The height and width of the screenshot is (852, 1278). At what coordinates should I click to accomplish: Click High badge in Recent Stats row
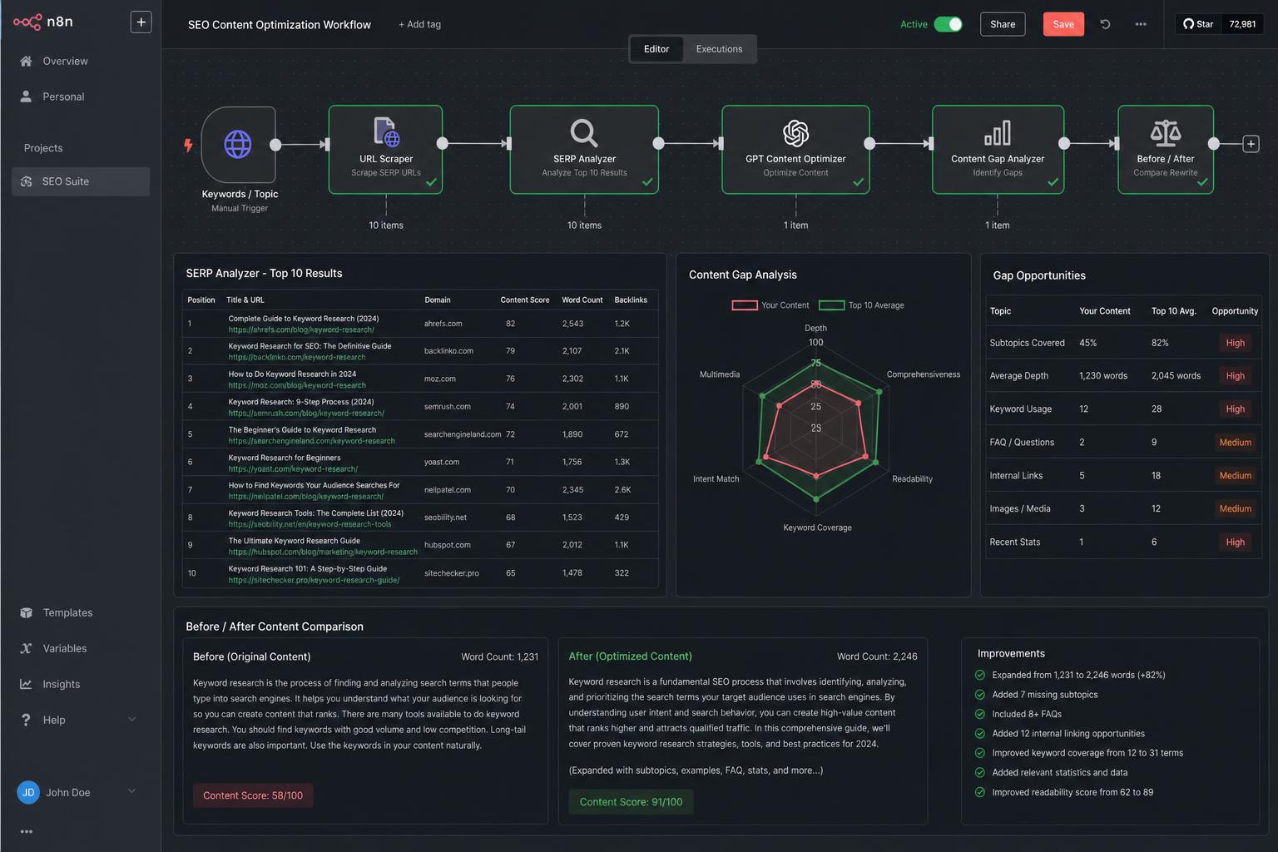(x=1236, y=542)
